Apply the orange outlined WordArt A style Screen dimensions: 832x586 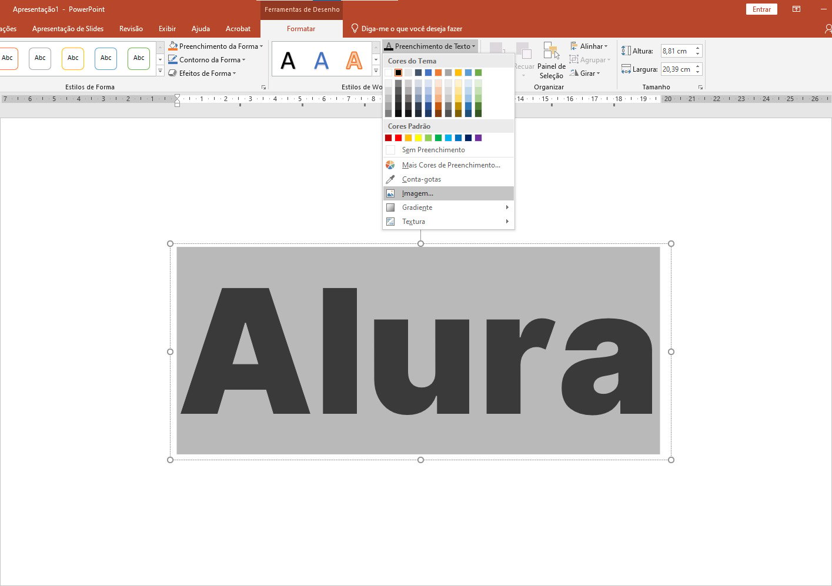point(354,60)
